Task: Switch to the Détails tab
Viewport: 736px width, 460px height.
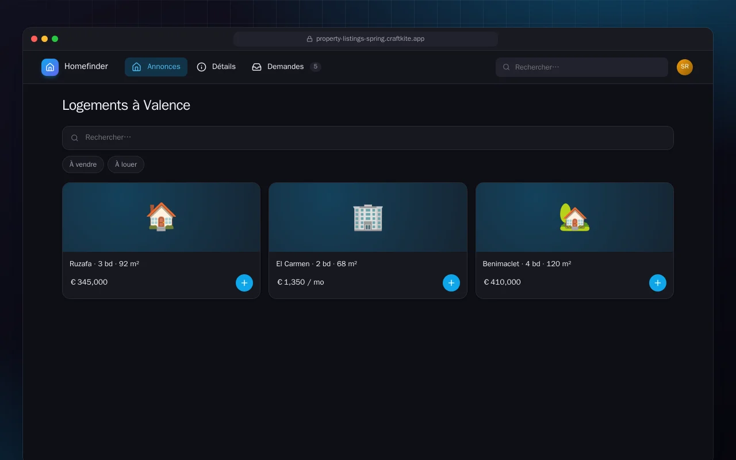Action: [216, 67]
